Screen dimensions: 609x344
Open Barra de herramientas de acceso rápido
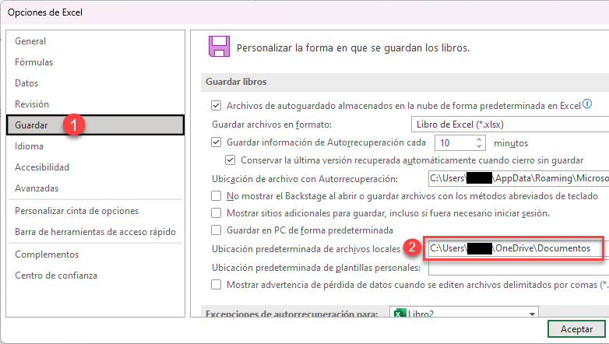click(x=95, y=232)
